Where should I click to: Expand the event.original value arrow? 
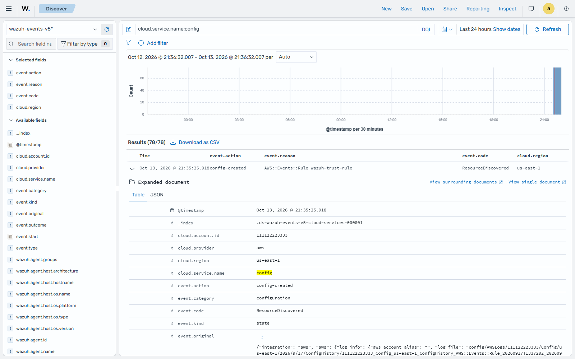(262, 337)
